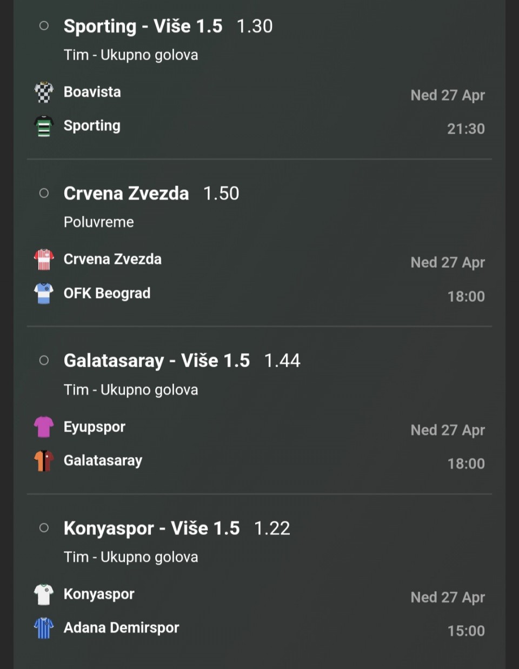Select the radio circle beside Crvena Zvezda 1.50
This screenshot has height=669, width=519.
[x=44, y=193]
